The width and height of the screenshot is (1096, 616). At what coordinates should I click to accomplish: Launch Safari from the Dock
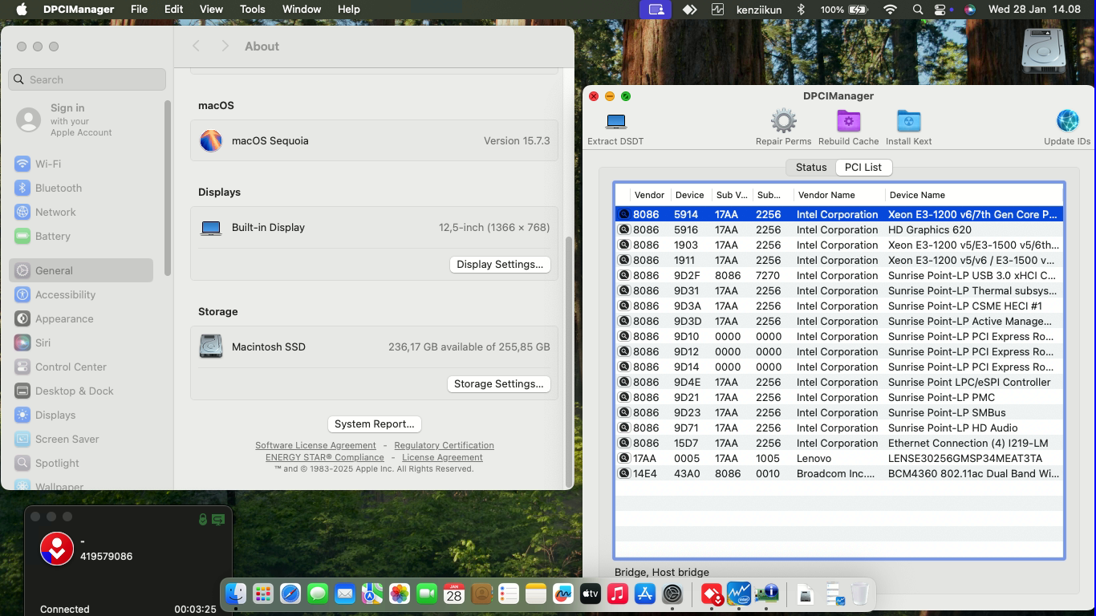point(290,594)
